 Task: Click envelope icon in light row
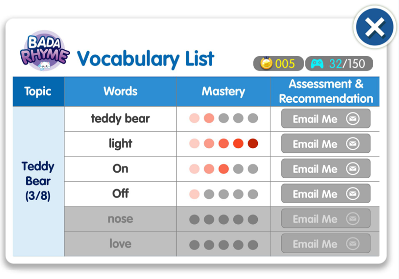[x=352, y=144]
